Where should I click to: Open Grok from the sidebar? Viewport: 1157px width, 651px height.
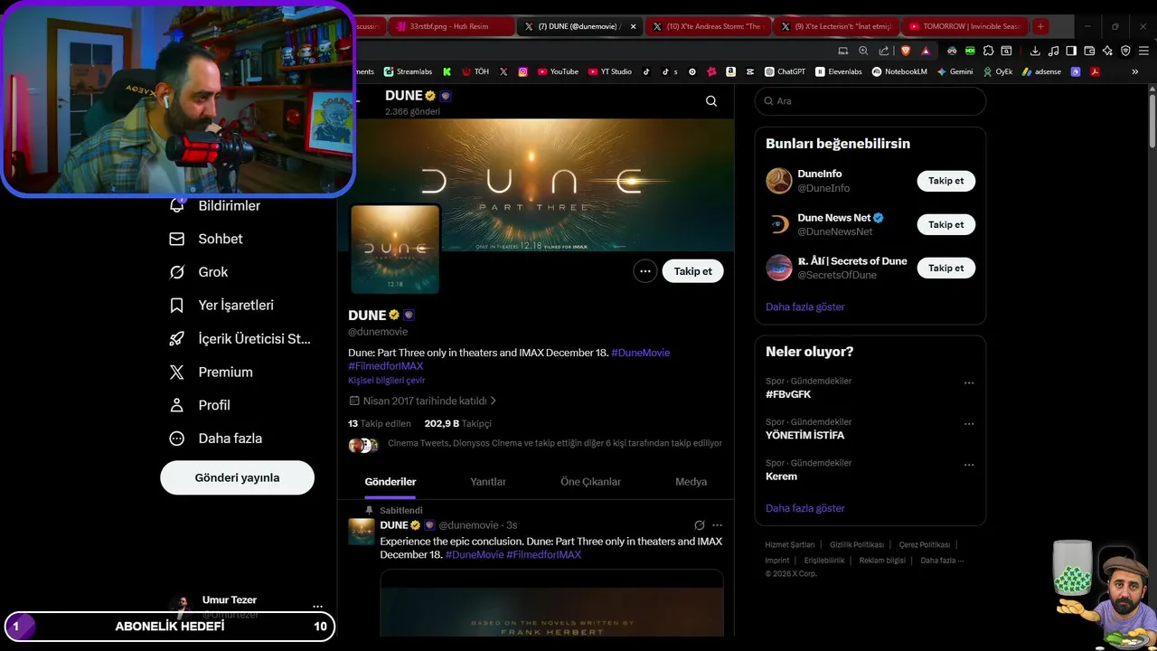click(199, 272)
